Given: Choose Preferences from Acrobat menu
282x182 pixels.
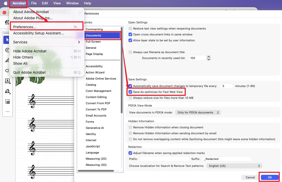Looking at the screenshot, I should coord(47,27).
